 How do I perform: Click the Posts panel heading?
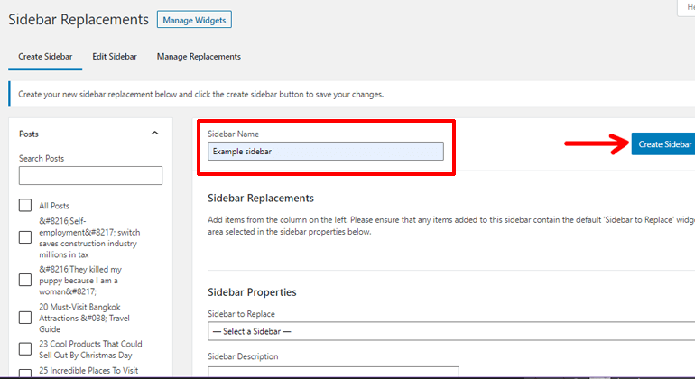[29, 134]
